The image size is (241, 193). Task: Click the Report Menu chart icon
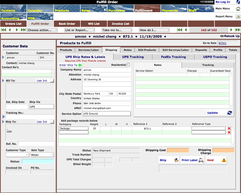point(238,17)
